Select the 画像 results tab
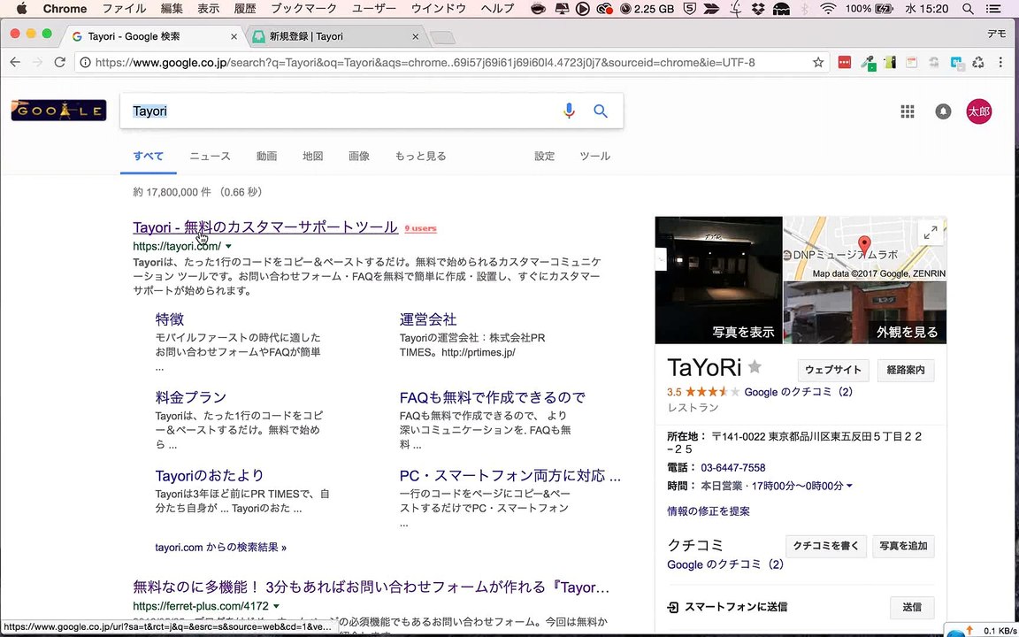This screenshot has height=637, width=1019. [x=359, y=156]
